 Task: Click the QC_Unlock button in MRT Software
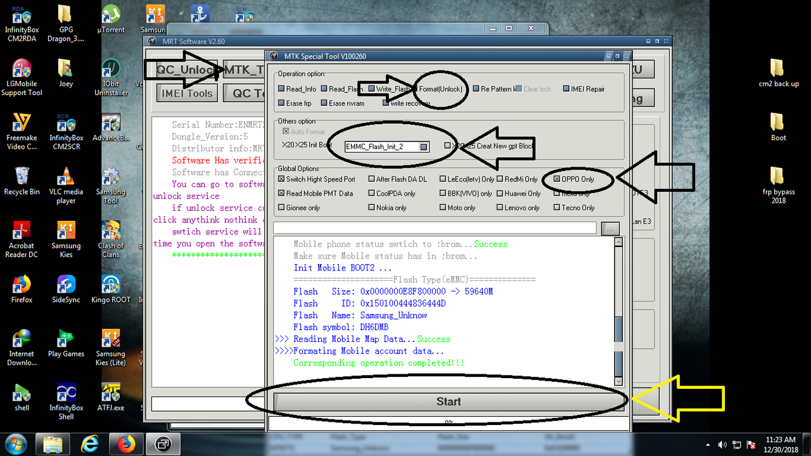pos(188,70)
